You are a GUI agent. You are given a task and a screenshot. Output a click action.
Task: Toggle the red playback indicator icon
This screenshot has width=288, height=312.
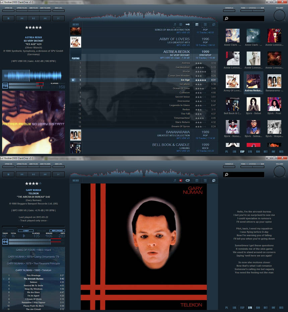click(x=180, y=181)
